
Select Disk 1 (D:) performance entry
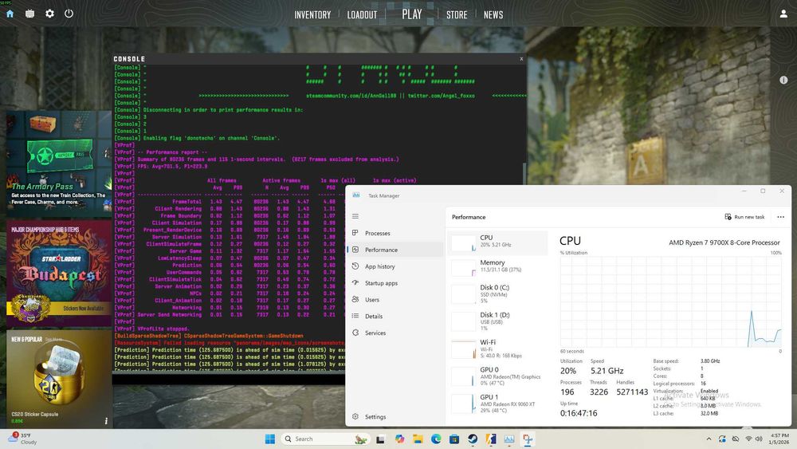tap(497, 321)
